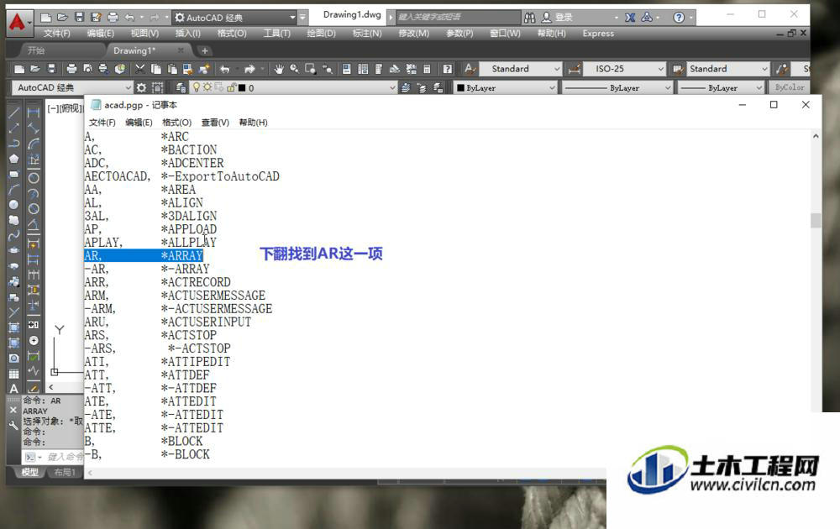The height and width of the screenshot is (529, 840).
Task: Open Notepad 格式(O) menu
Action: point(176,123)
